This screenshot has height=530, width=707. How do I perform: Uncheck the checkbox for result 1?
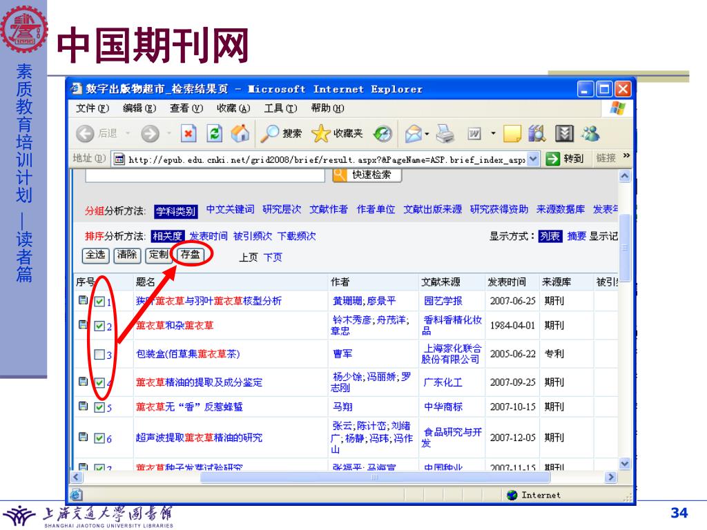click(99, 302)
